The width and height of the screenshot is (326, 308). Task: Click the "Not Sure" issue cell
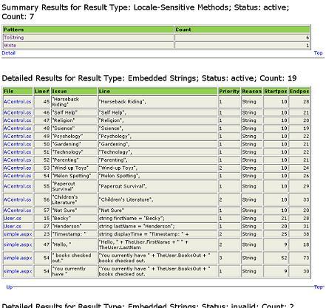74,211
